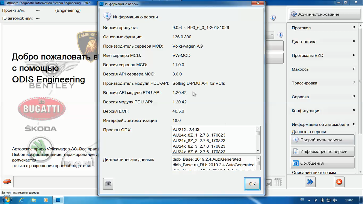The height and width of the screenshot is (204, 363).
Task: Confirm the version dialog with OK
Action: coord(252,184)
